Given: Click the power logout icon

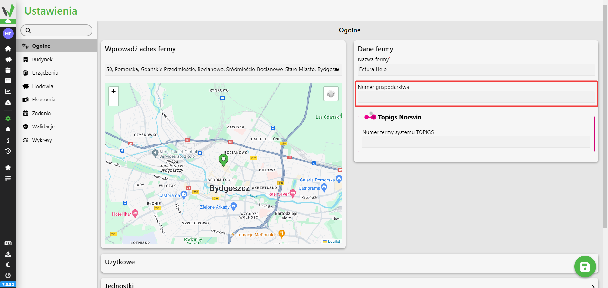Looking at the screenshot, I should tap(8, 275).
